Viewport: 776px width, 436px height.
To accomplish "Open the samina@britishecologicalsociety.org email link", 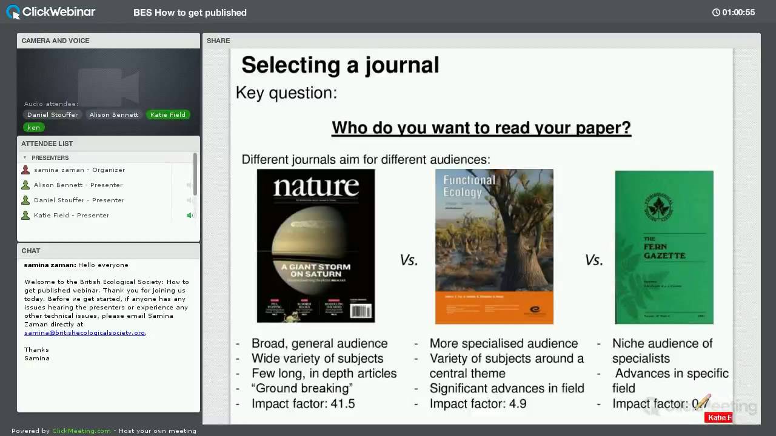I will (85, 332).
